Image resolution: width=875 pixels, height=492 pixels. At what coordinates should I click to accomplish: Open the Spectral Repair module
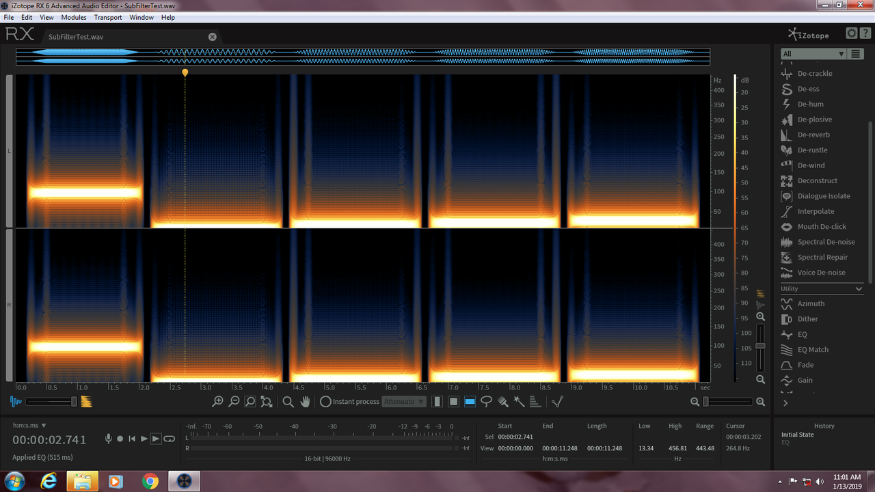point(813,257)
